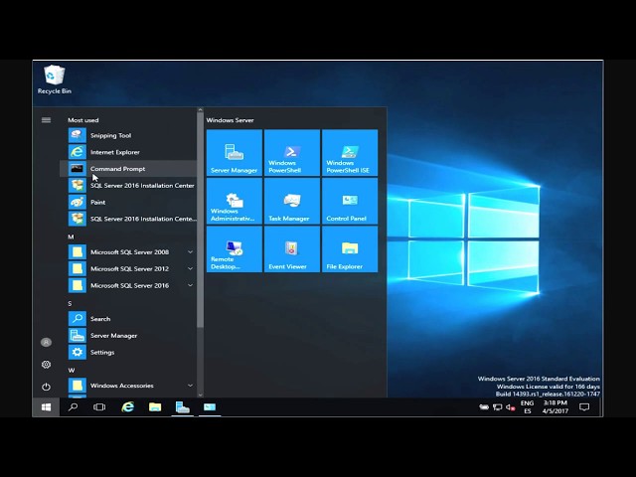Expand the Windows Accessories folder
The image size is (636, 477).
coord(128,386)
